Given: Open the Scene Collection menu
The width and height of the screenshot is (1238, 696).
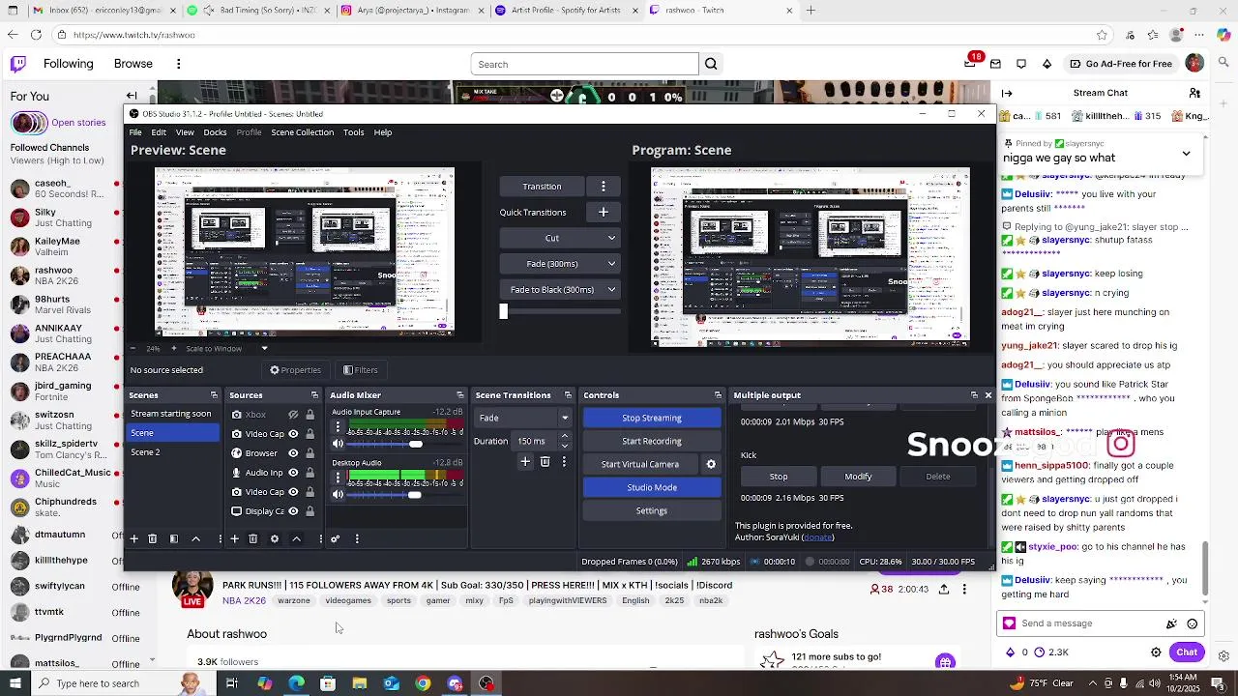Looking at the screenshot, I should click(302, 132).
